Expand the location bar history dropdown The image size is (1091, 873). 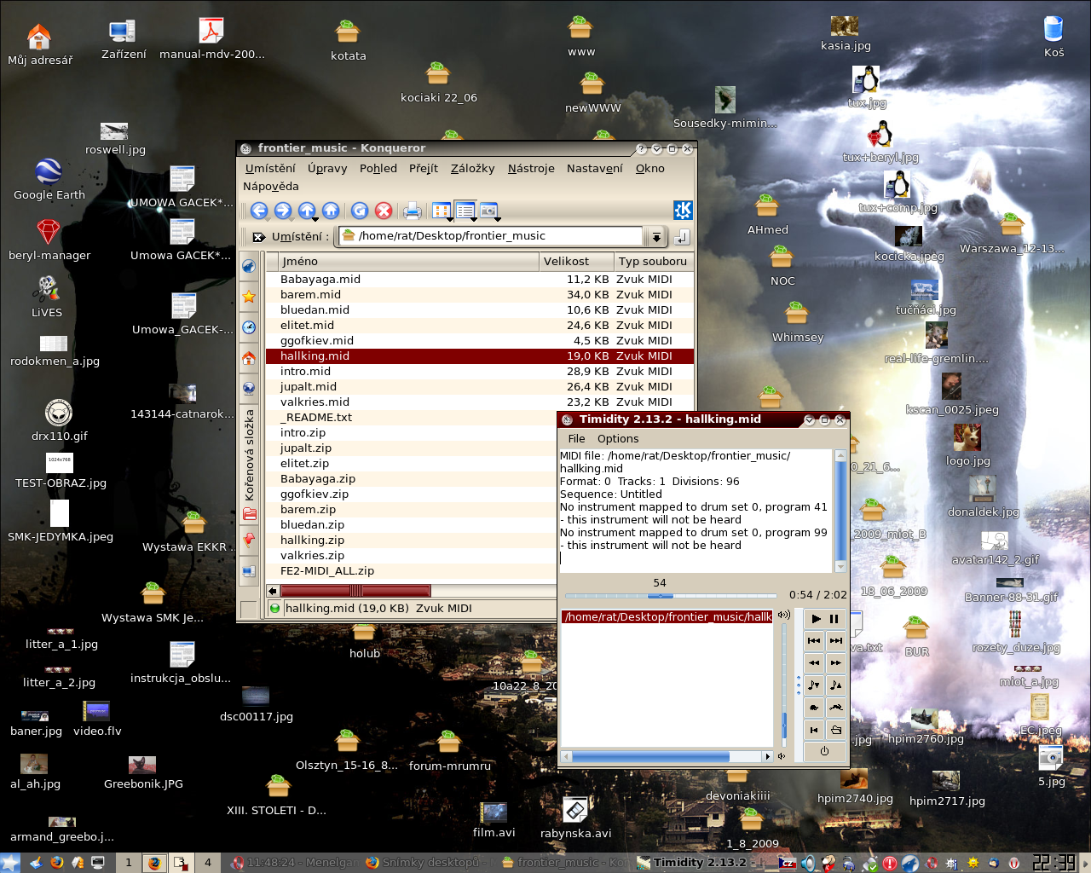(x=655, y=237)
